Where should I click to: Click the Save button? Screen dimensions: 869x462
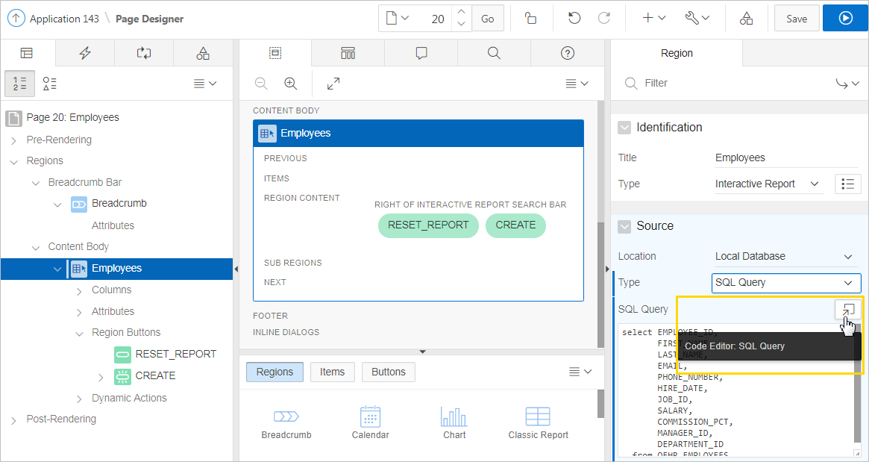click(x=797, y=19)
